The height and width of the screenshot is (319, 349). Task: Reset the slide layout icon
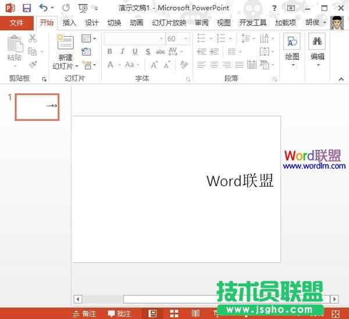click(x=86, y=52)
